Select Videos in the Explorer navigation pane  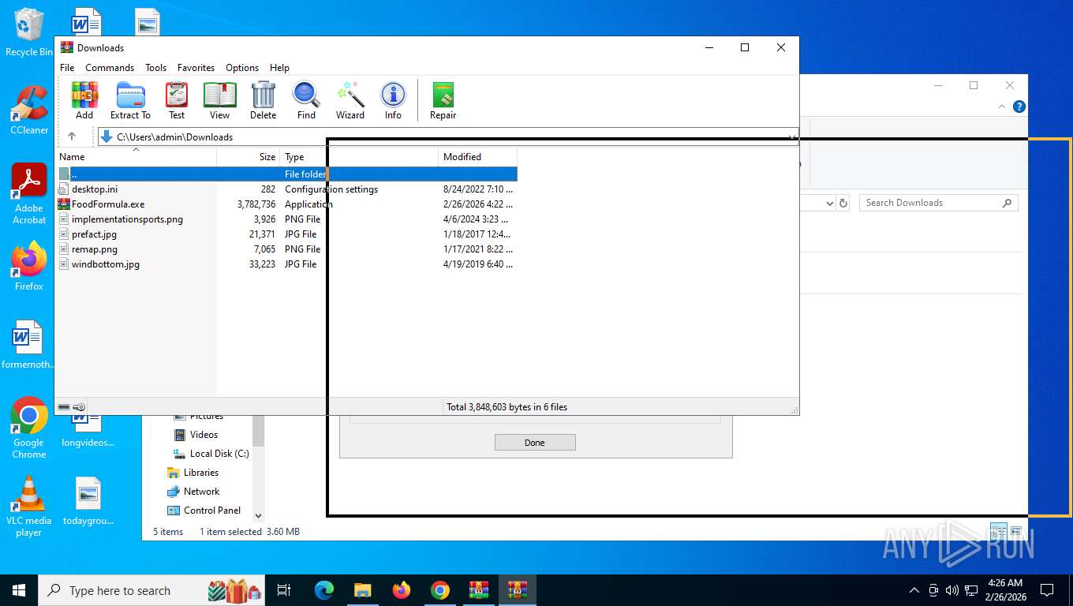pyautogui.click(x=204, y=435)
